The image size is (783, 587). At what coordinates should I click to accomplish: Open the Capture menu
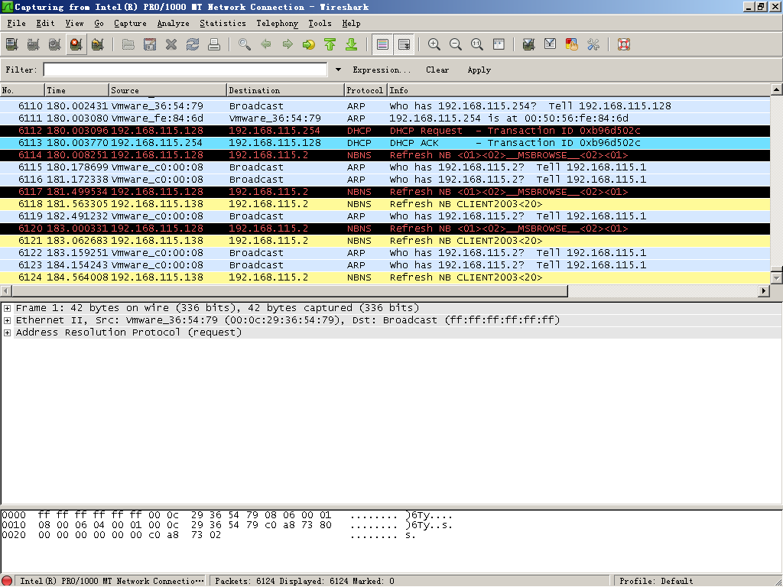pyautogui.click(x=130, y=24)
